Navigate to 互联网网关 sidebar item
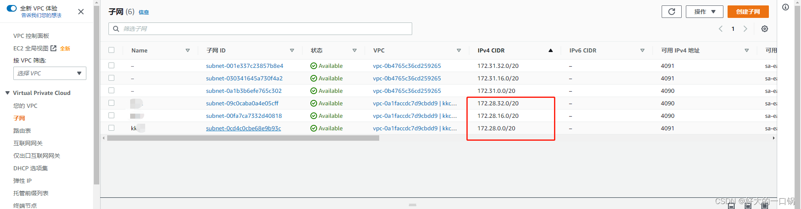Image resolution: width=801 pixels, height=209 pixels. tap(28, 143)
